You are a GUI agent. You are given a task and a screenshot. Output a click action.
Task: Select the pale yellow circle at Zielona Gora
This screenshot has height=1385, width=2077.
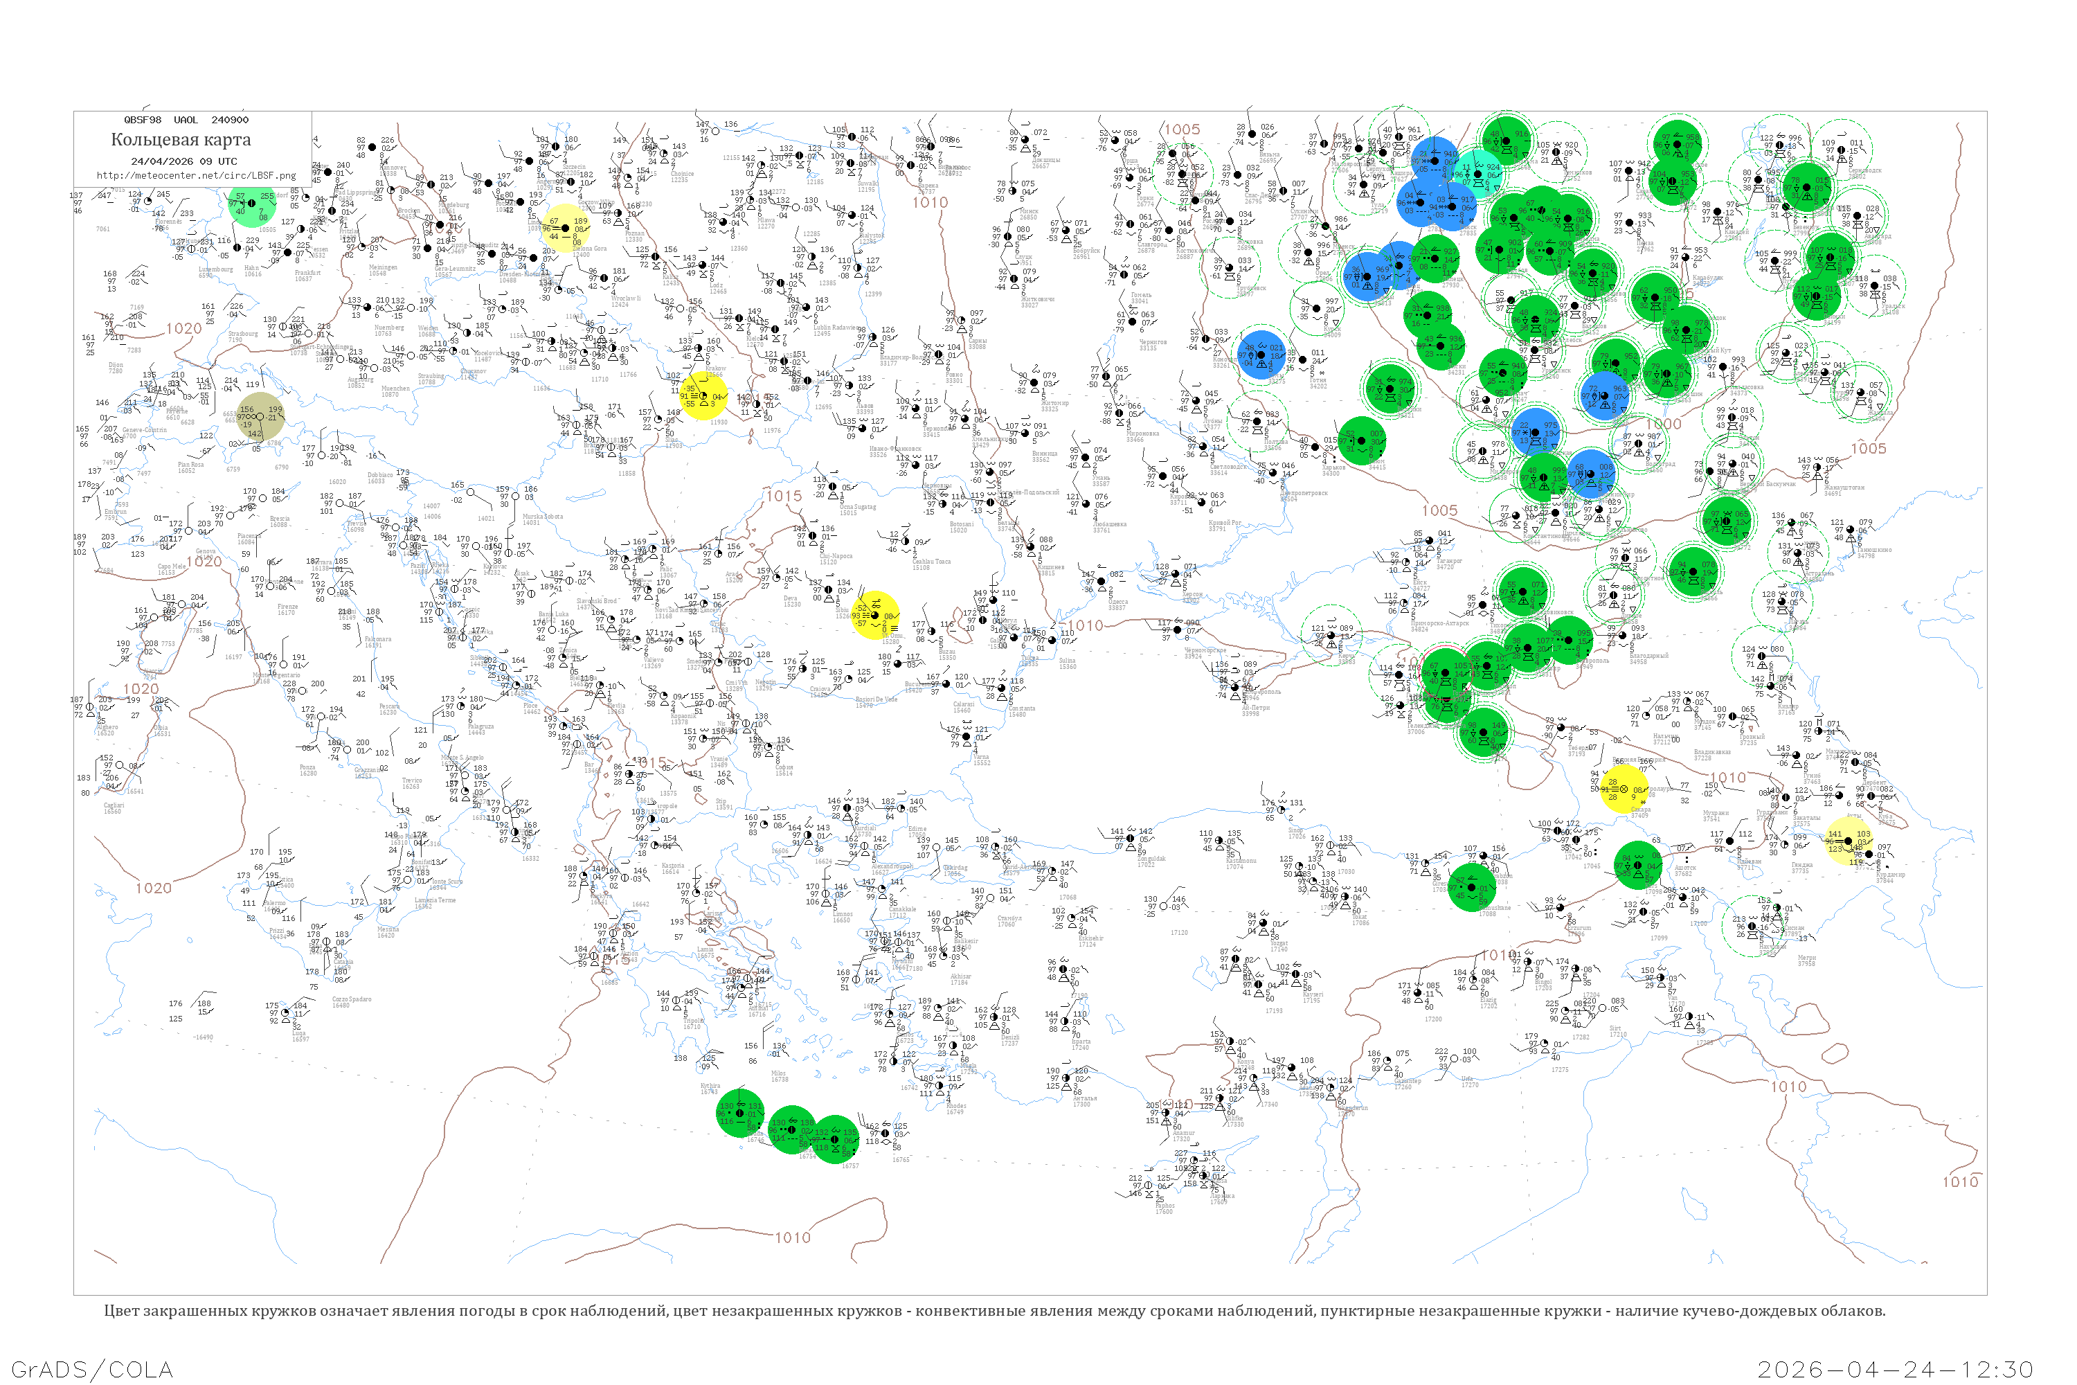[565, 228]
